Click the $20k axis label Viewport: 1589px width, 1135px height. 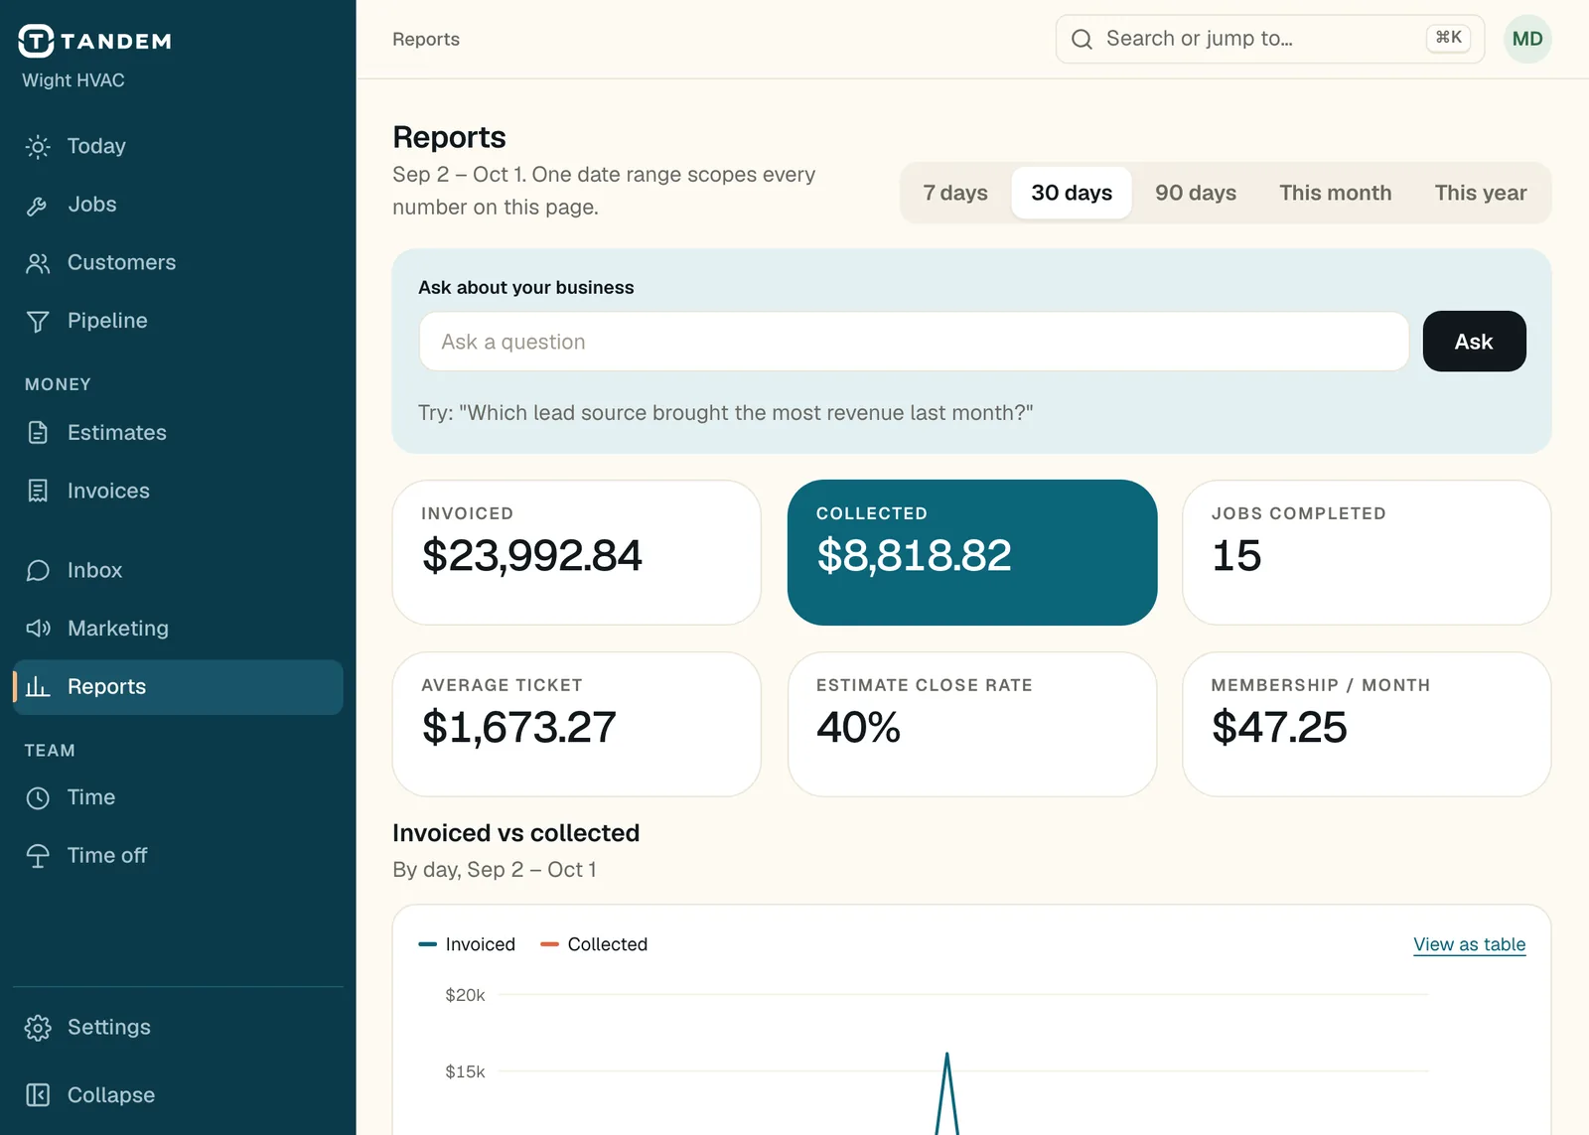pos(465,995)
